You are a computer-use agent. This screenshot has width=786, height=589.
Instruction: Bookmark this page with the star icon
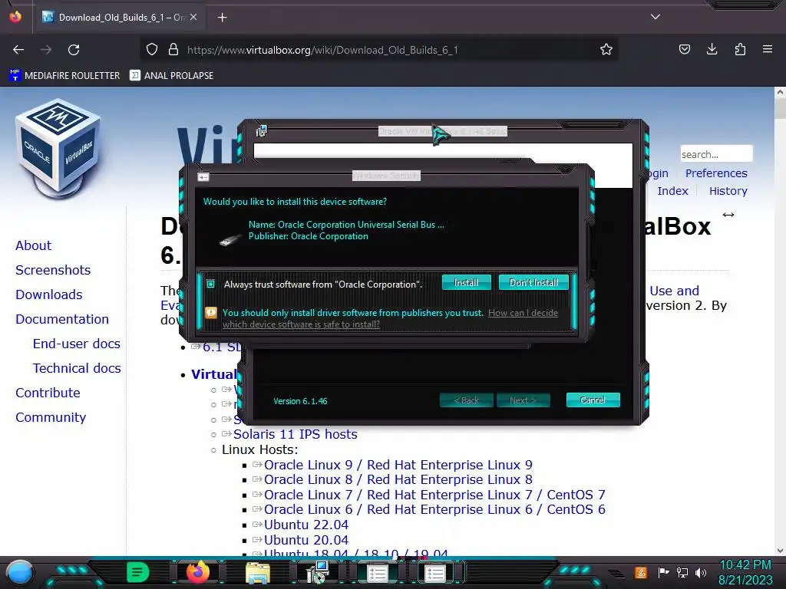[606, 50]
